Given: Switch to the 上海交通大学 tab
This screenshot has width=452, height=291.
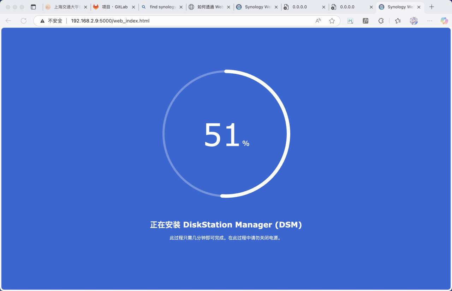Looking at the screenshot, I should coord(66,7).
